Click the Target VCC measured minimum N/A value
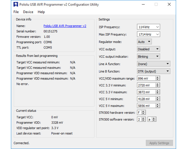This screenshot has height=149, width=187. [73, 62]
